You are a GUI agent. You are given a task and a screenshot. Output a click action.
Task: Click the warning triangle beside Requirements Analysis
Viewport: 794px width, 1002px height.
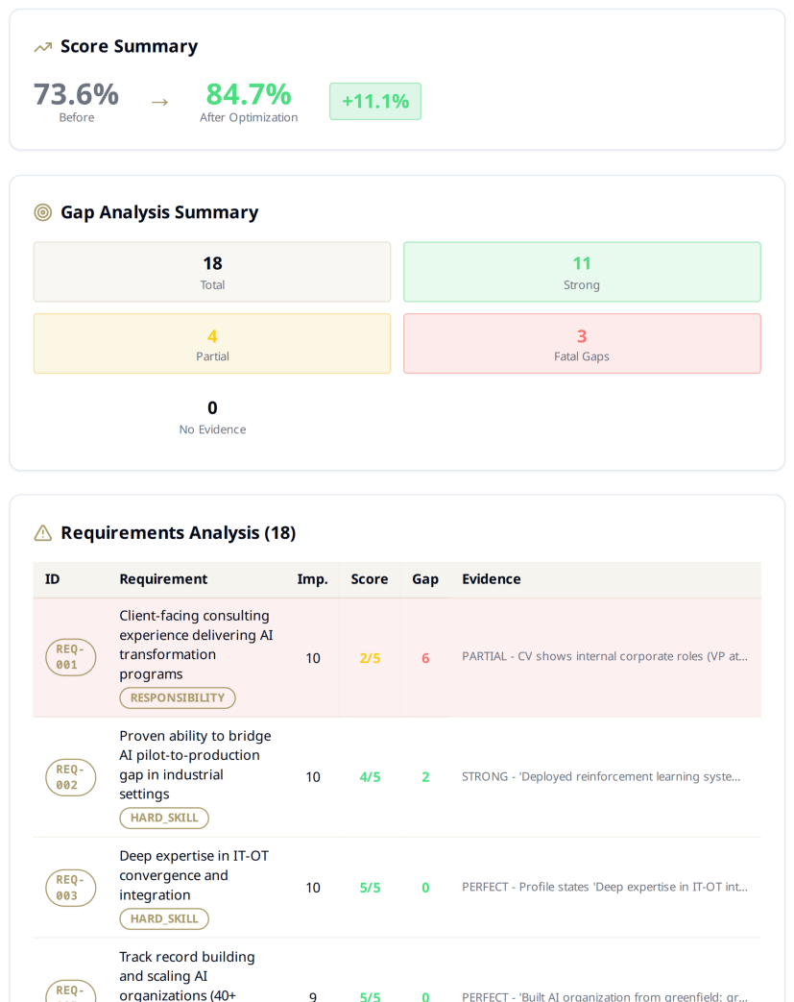(42, 532)
